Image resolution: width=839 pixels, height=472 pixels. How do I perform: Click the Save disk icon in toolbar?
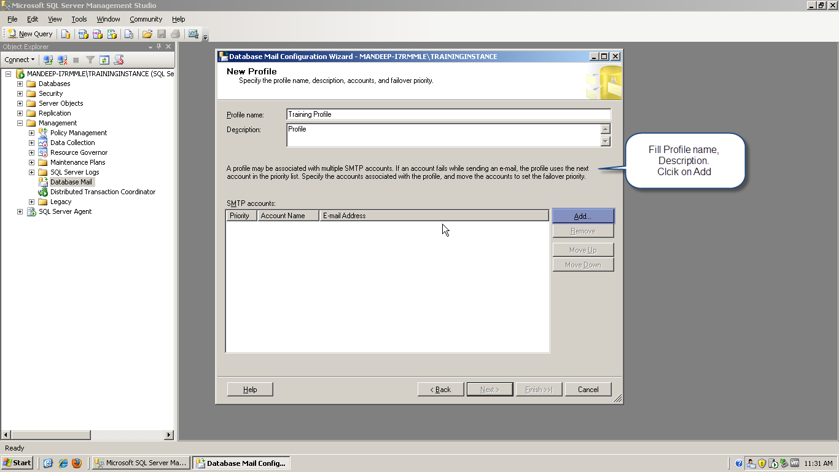(x=162, y=34)
